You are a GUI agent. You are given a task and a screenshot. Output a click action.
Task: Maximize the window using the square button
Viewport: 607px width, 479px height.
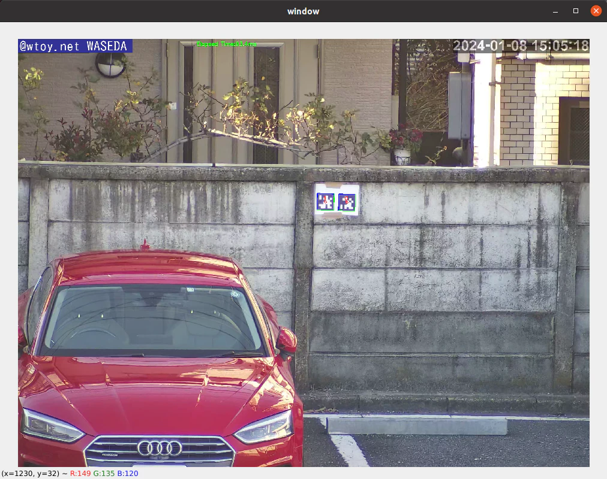[576, 11]
